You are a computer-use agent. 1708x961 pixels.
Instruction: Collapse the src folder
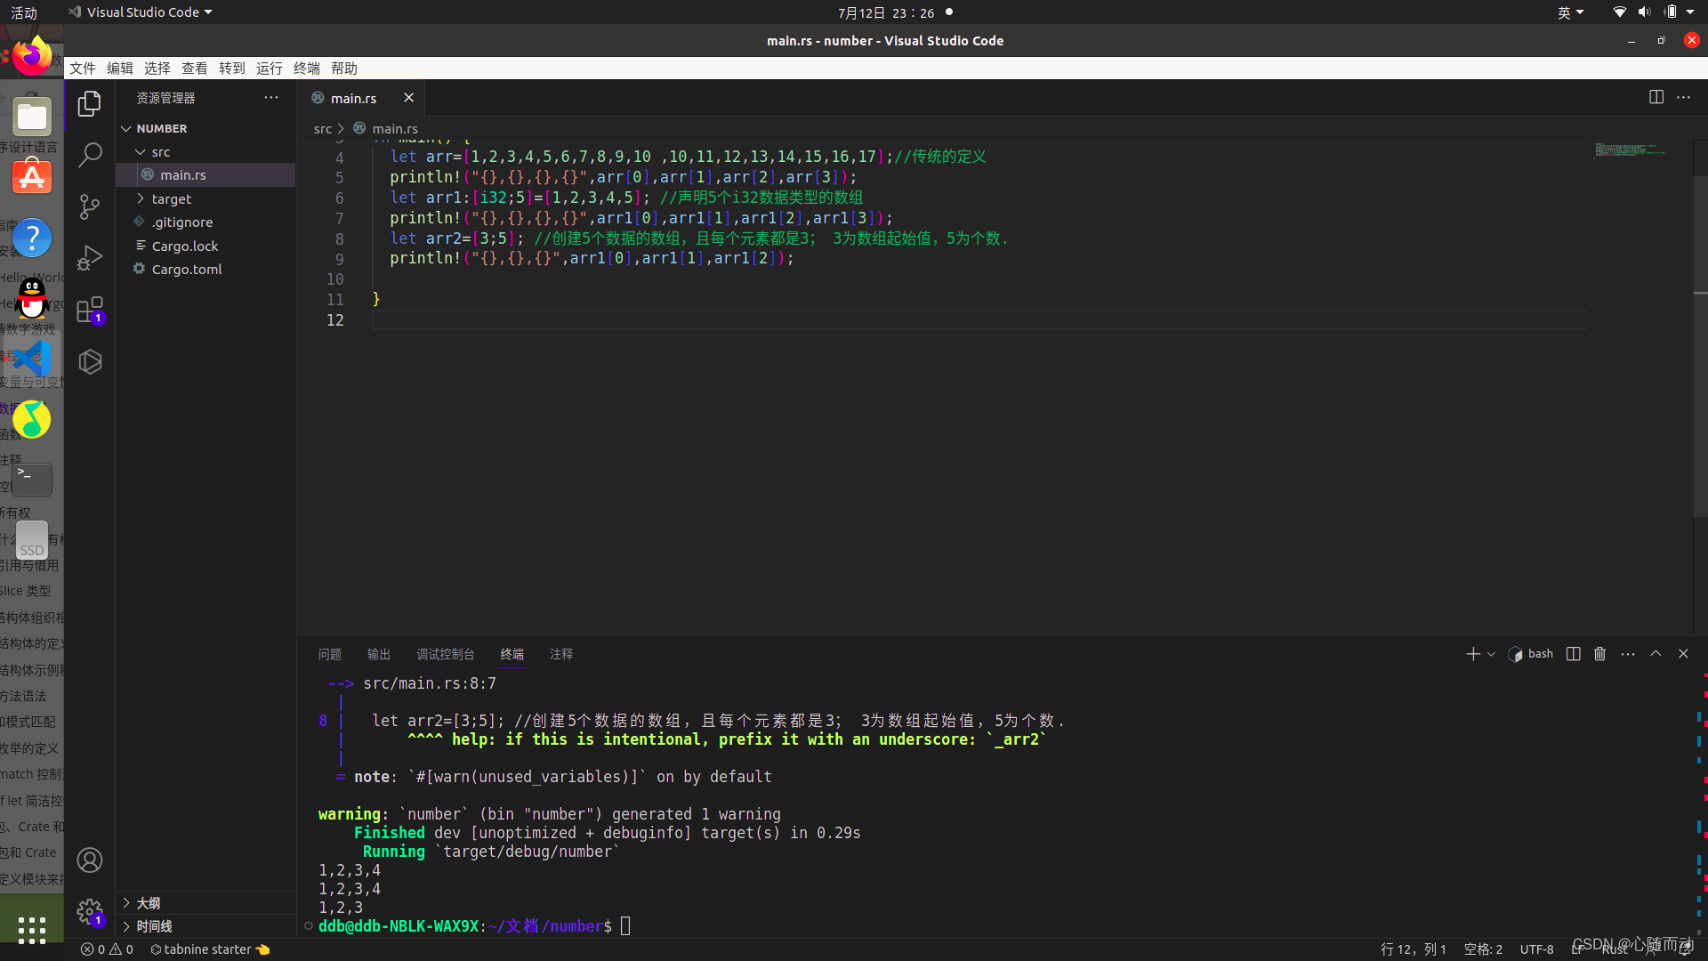point(205,152)
